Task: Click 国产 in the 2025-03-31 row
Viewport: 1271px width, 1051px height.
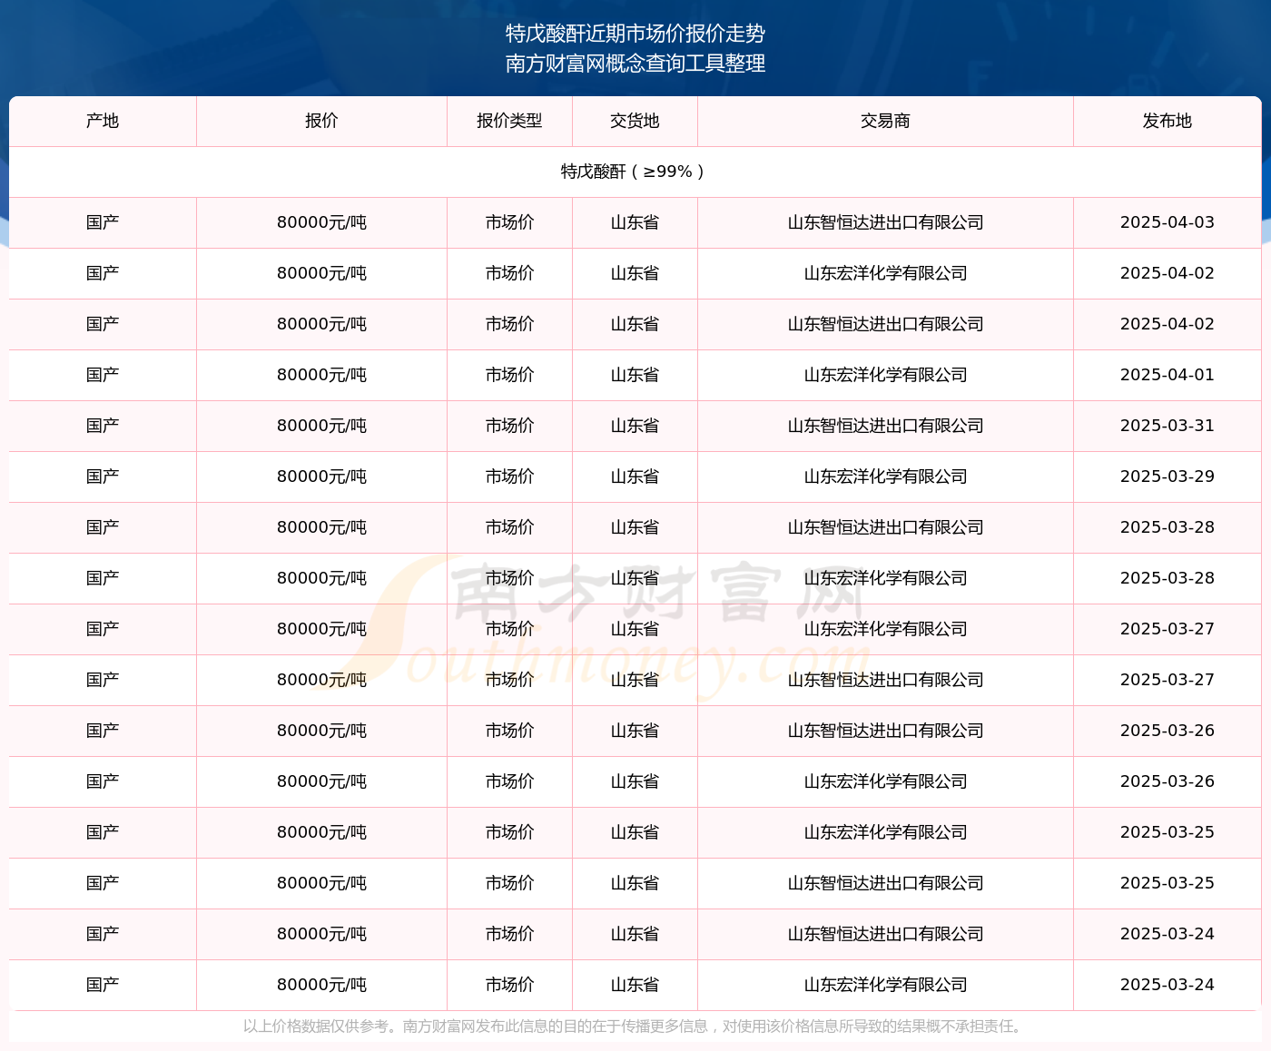Action: click(x=103, y=426)
